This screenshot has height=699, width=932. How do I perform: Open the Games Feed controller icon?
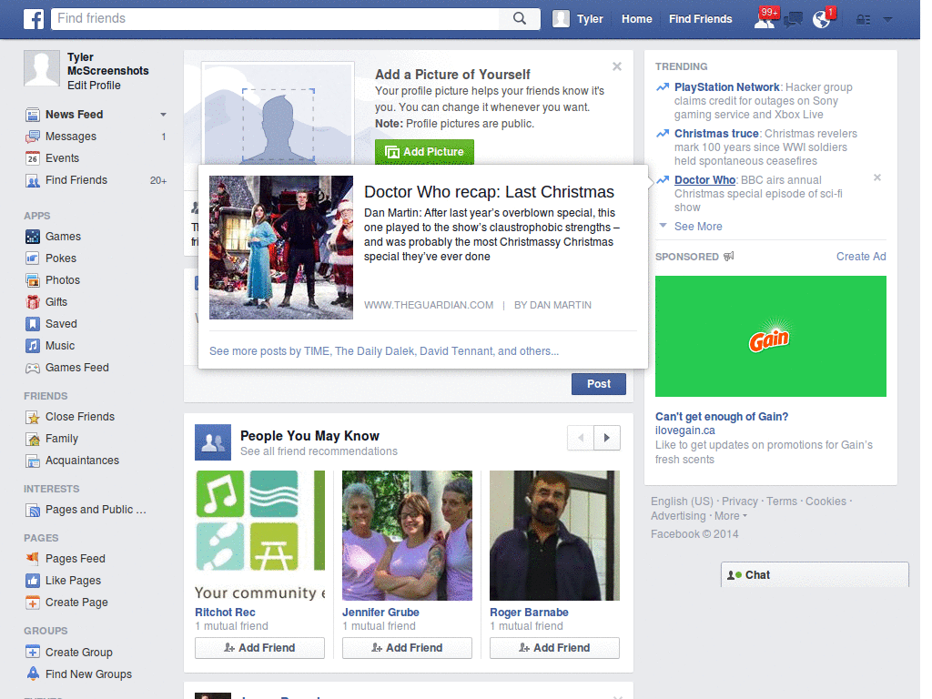(x=33, y=368)
